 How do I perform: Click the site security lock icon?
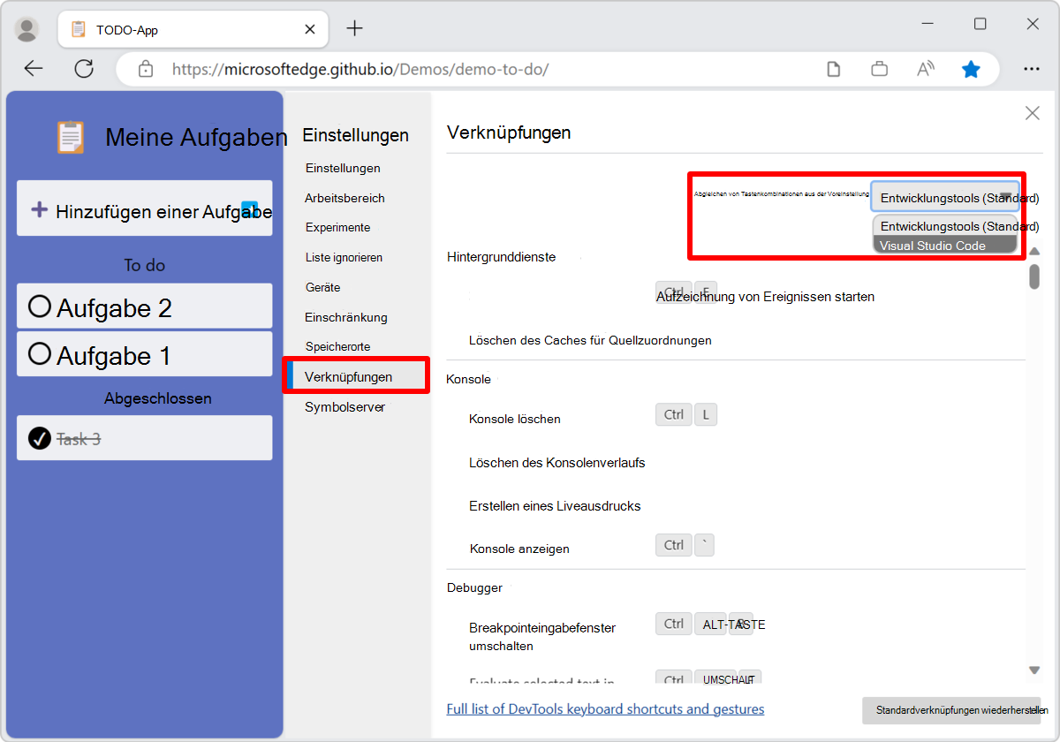tap(145, 68)
